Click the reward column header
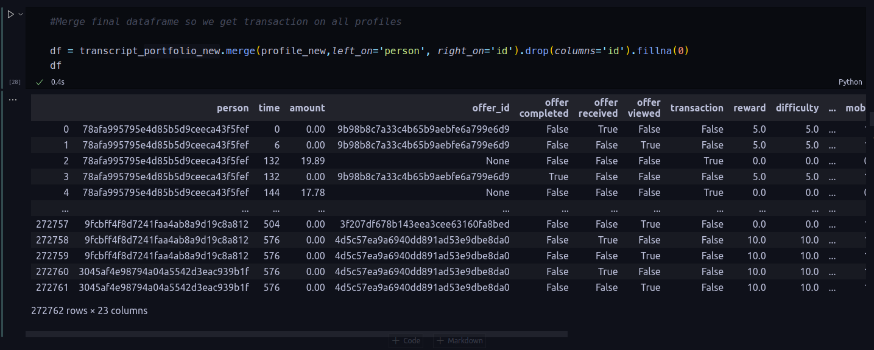The height and width of the screenshot is (350, 874). (x=749, y=108)
